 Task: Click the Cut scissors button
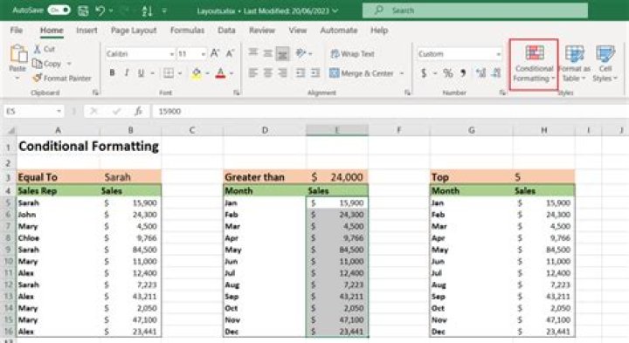(x=44, y=49)
